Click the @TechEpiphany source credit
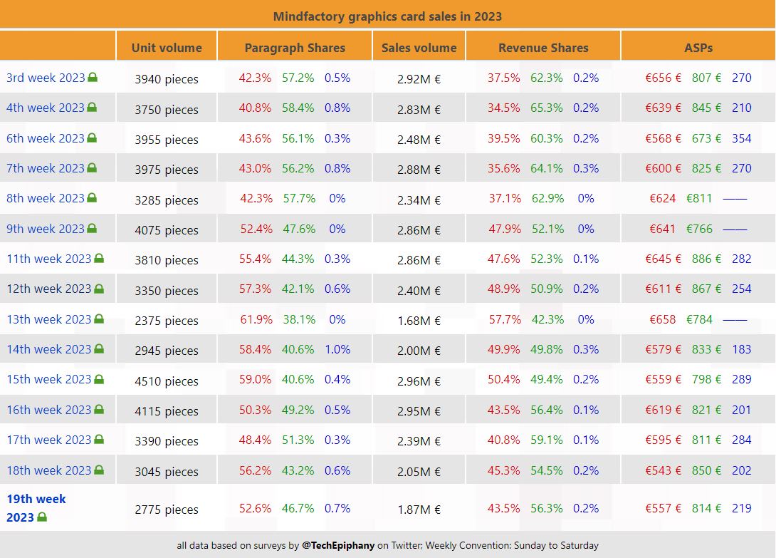Image resolution: width=776 pixels, height=558 pixels. 337,545
